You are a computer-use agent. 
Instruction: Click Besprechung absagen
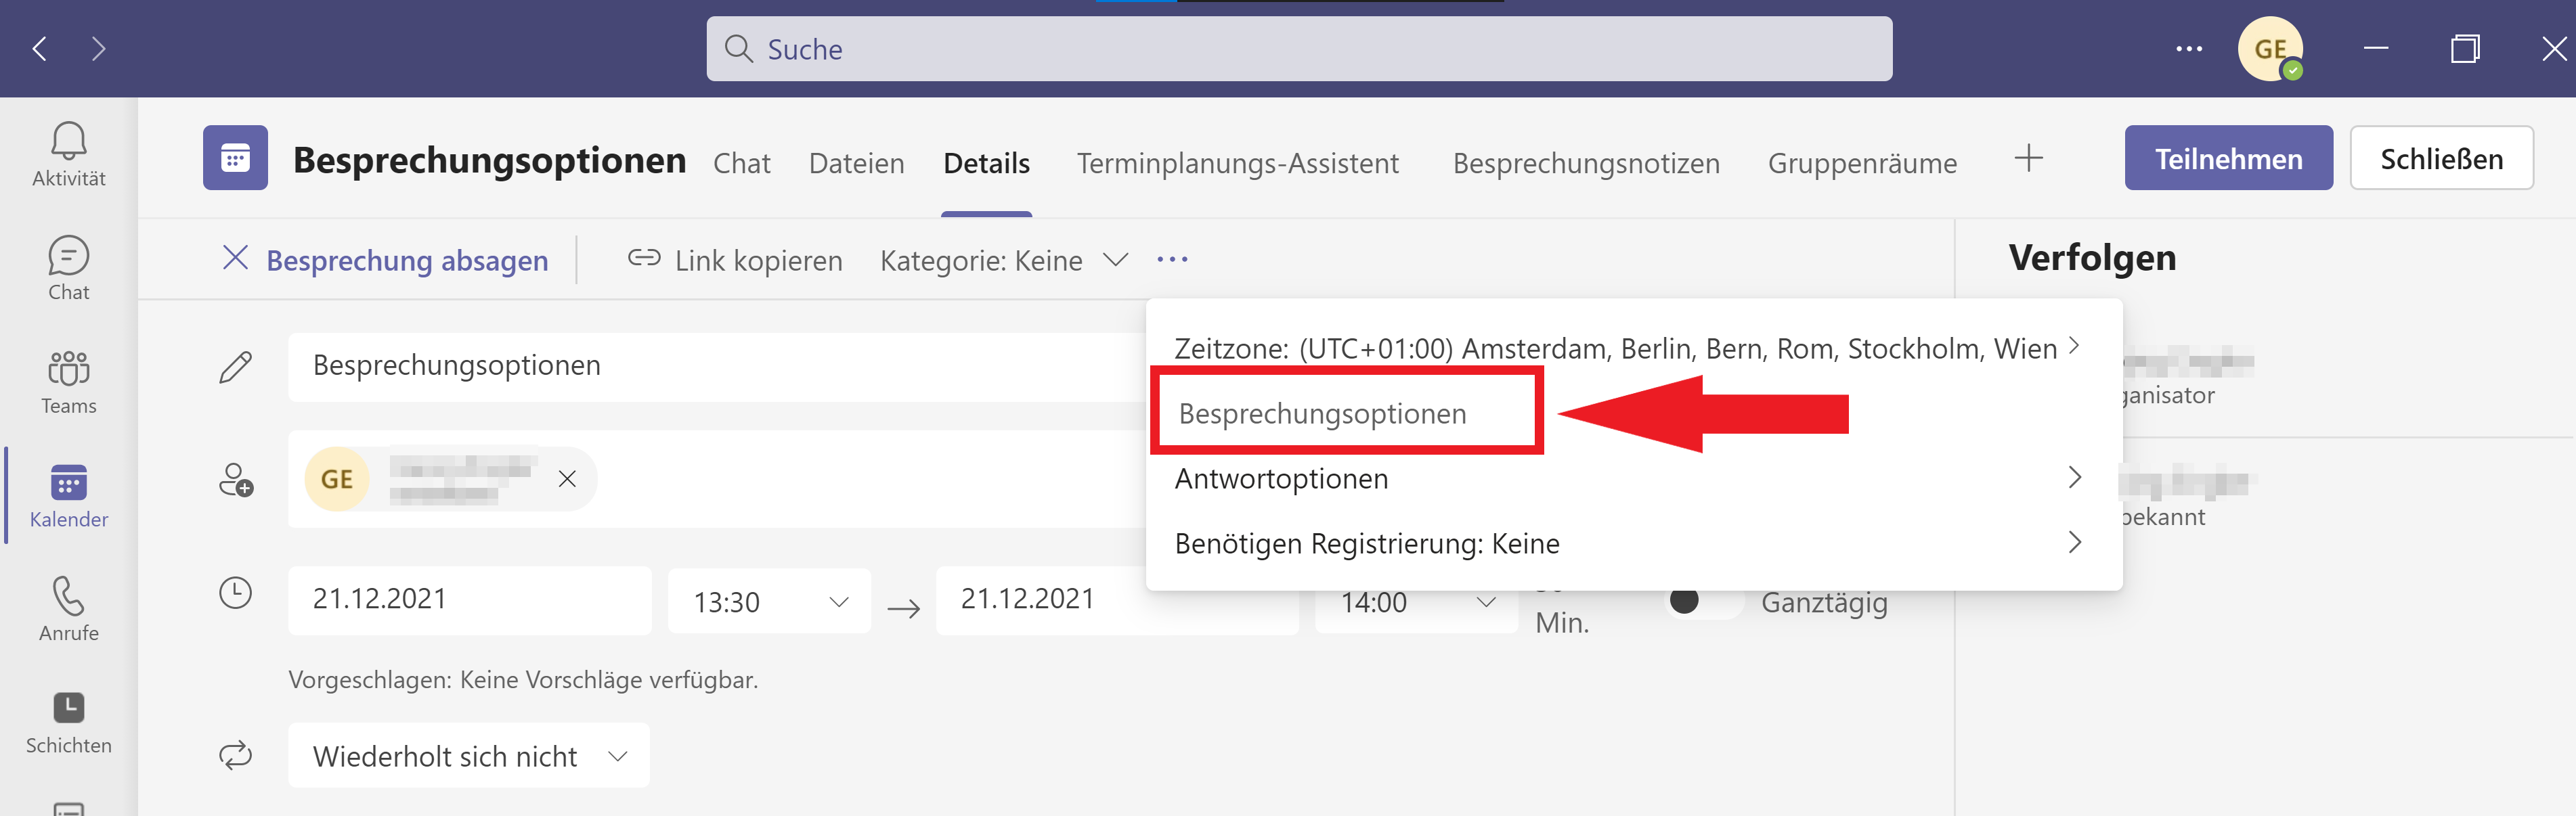click(407, 260)
